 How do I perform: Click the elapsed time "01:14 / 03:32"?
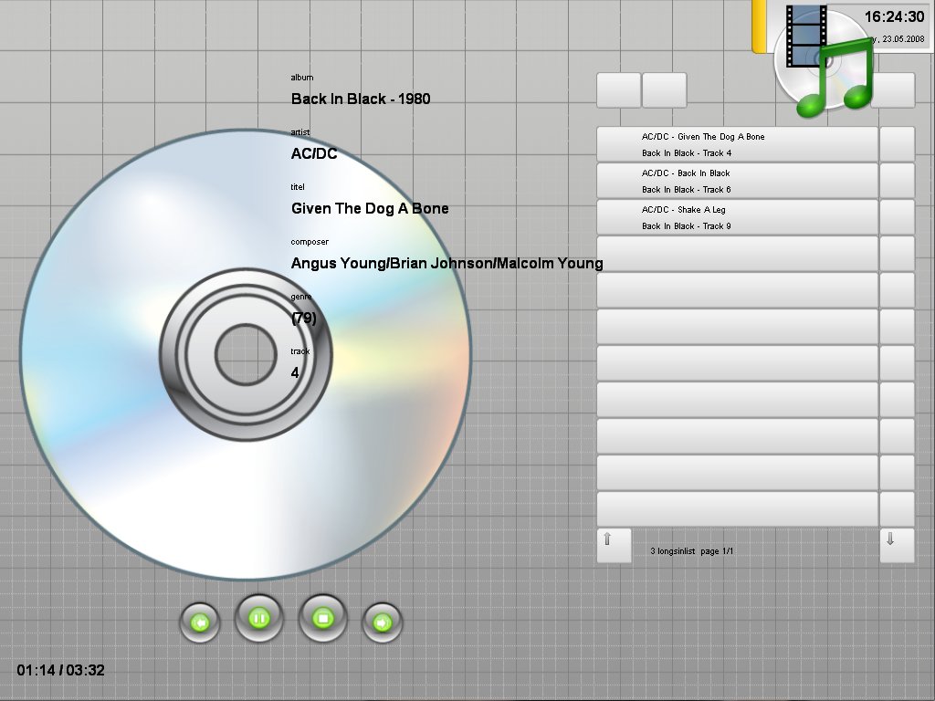[61, 671]
